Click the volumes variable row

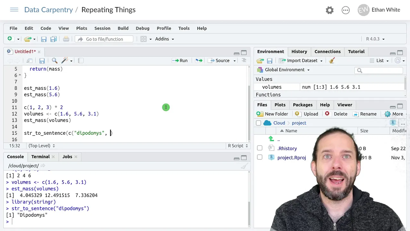[330, 87]
